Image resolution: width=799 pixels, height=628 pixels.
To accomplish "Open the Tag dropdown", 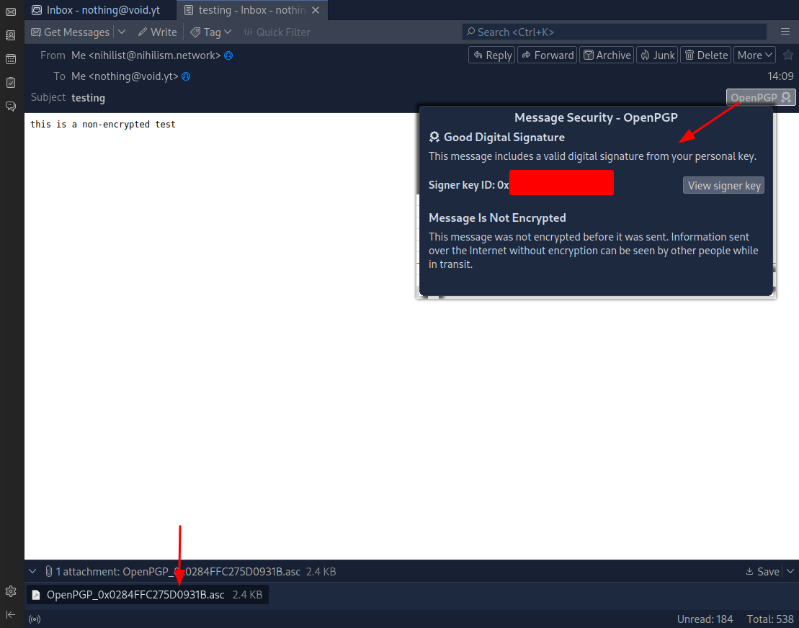I will point(211,32).
